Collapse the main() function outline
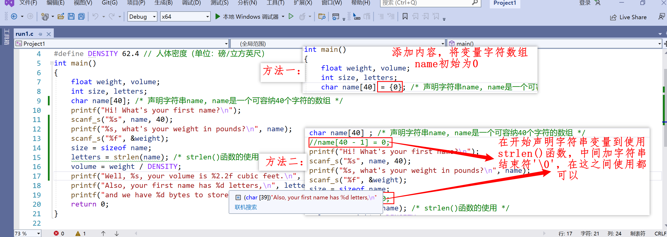The height and width of the screenshot is (237, 667). [52, 63]
